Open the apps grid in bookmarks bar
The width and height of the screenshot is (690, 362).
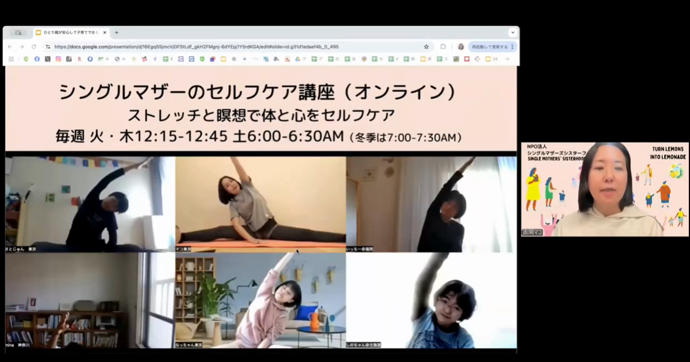[x=11, y=59]
